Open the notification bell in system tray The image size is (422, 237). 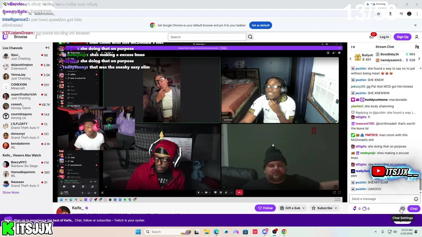pos(416,232)
